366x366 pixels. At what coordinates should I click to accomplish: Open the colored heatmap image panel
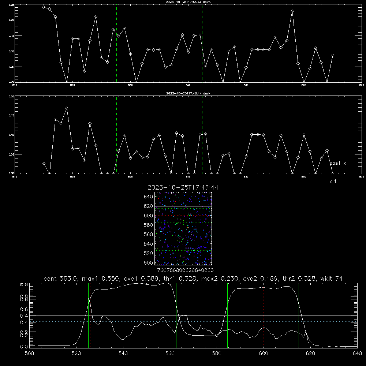[183, 228]
